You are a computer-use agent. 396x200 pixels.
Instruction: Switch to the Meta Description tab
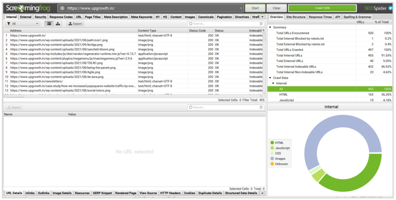[116, 17]
